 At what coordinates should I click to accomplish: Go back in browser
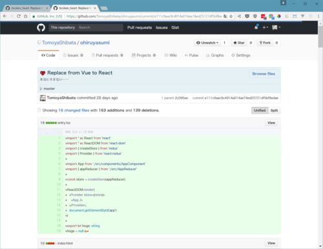coord(5,16)
